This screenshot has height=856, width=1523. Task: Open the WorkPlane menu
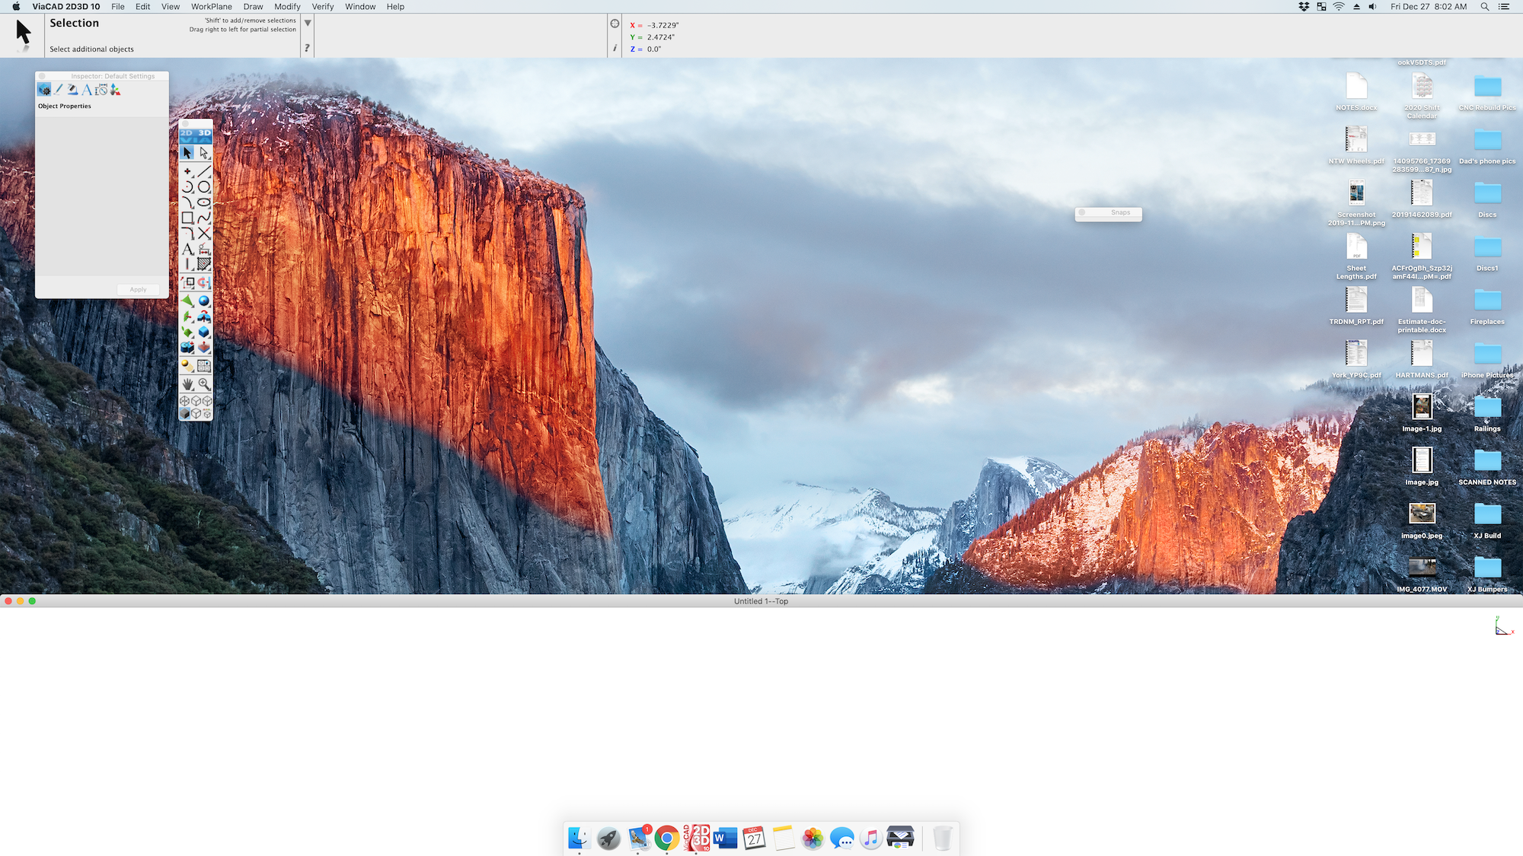[211, 7]
